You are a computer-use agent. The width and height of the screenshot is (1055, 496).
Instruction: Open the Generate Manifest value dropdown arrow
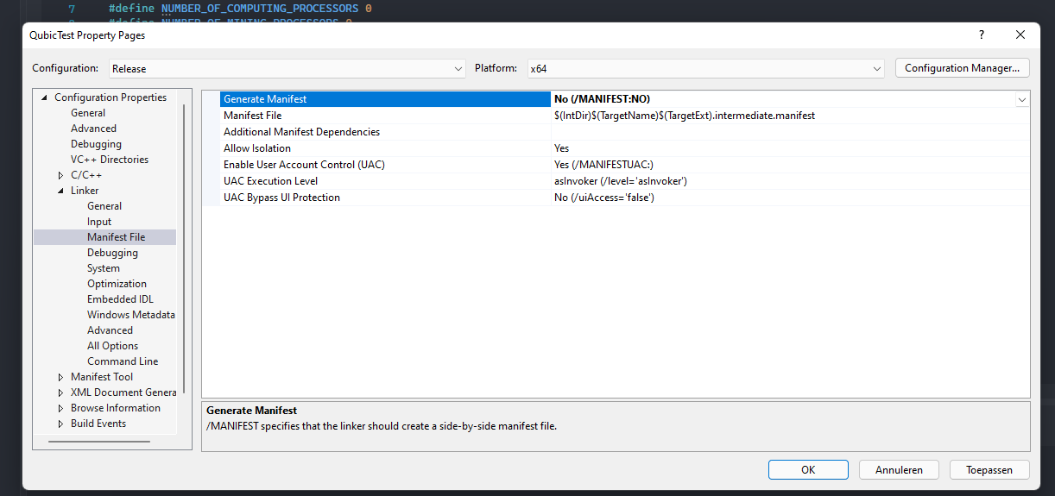tap(1022, 99)
